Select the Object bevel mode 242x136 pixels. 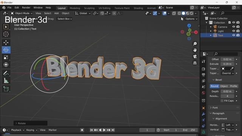point(224,86)
